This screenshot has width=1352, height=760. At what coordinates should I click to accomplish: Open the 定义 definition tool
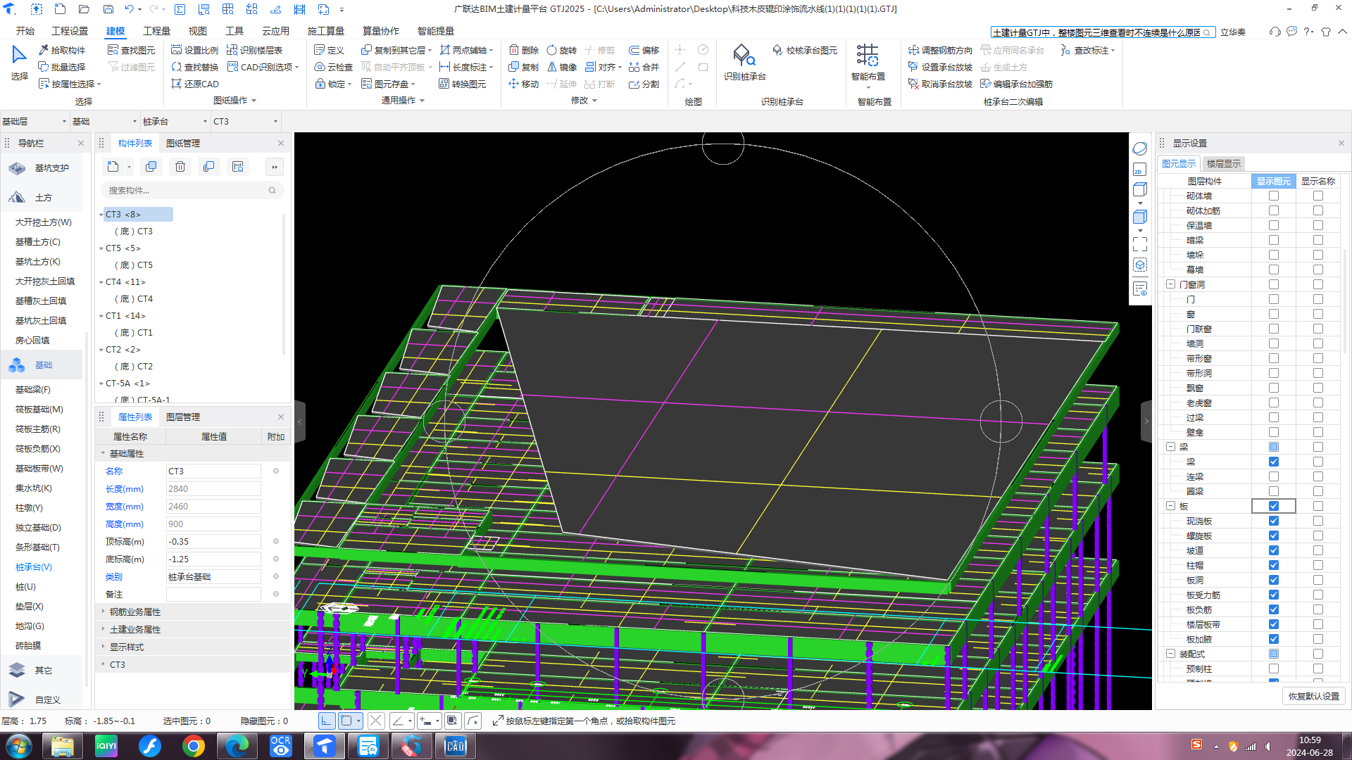tap(329, 50)
